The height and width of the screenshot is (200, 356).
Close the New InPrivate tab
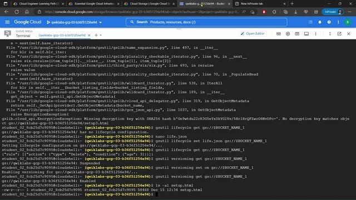284,4
